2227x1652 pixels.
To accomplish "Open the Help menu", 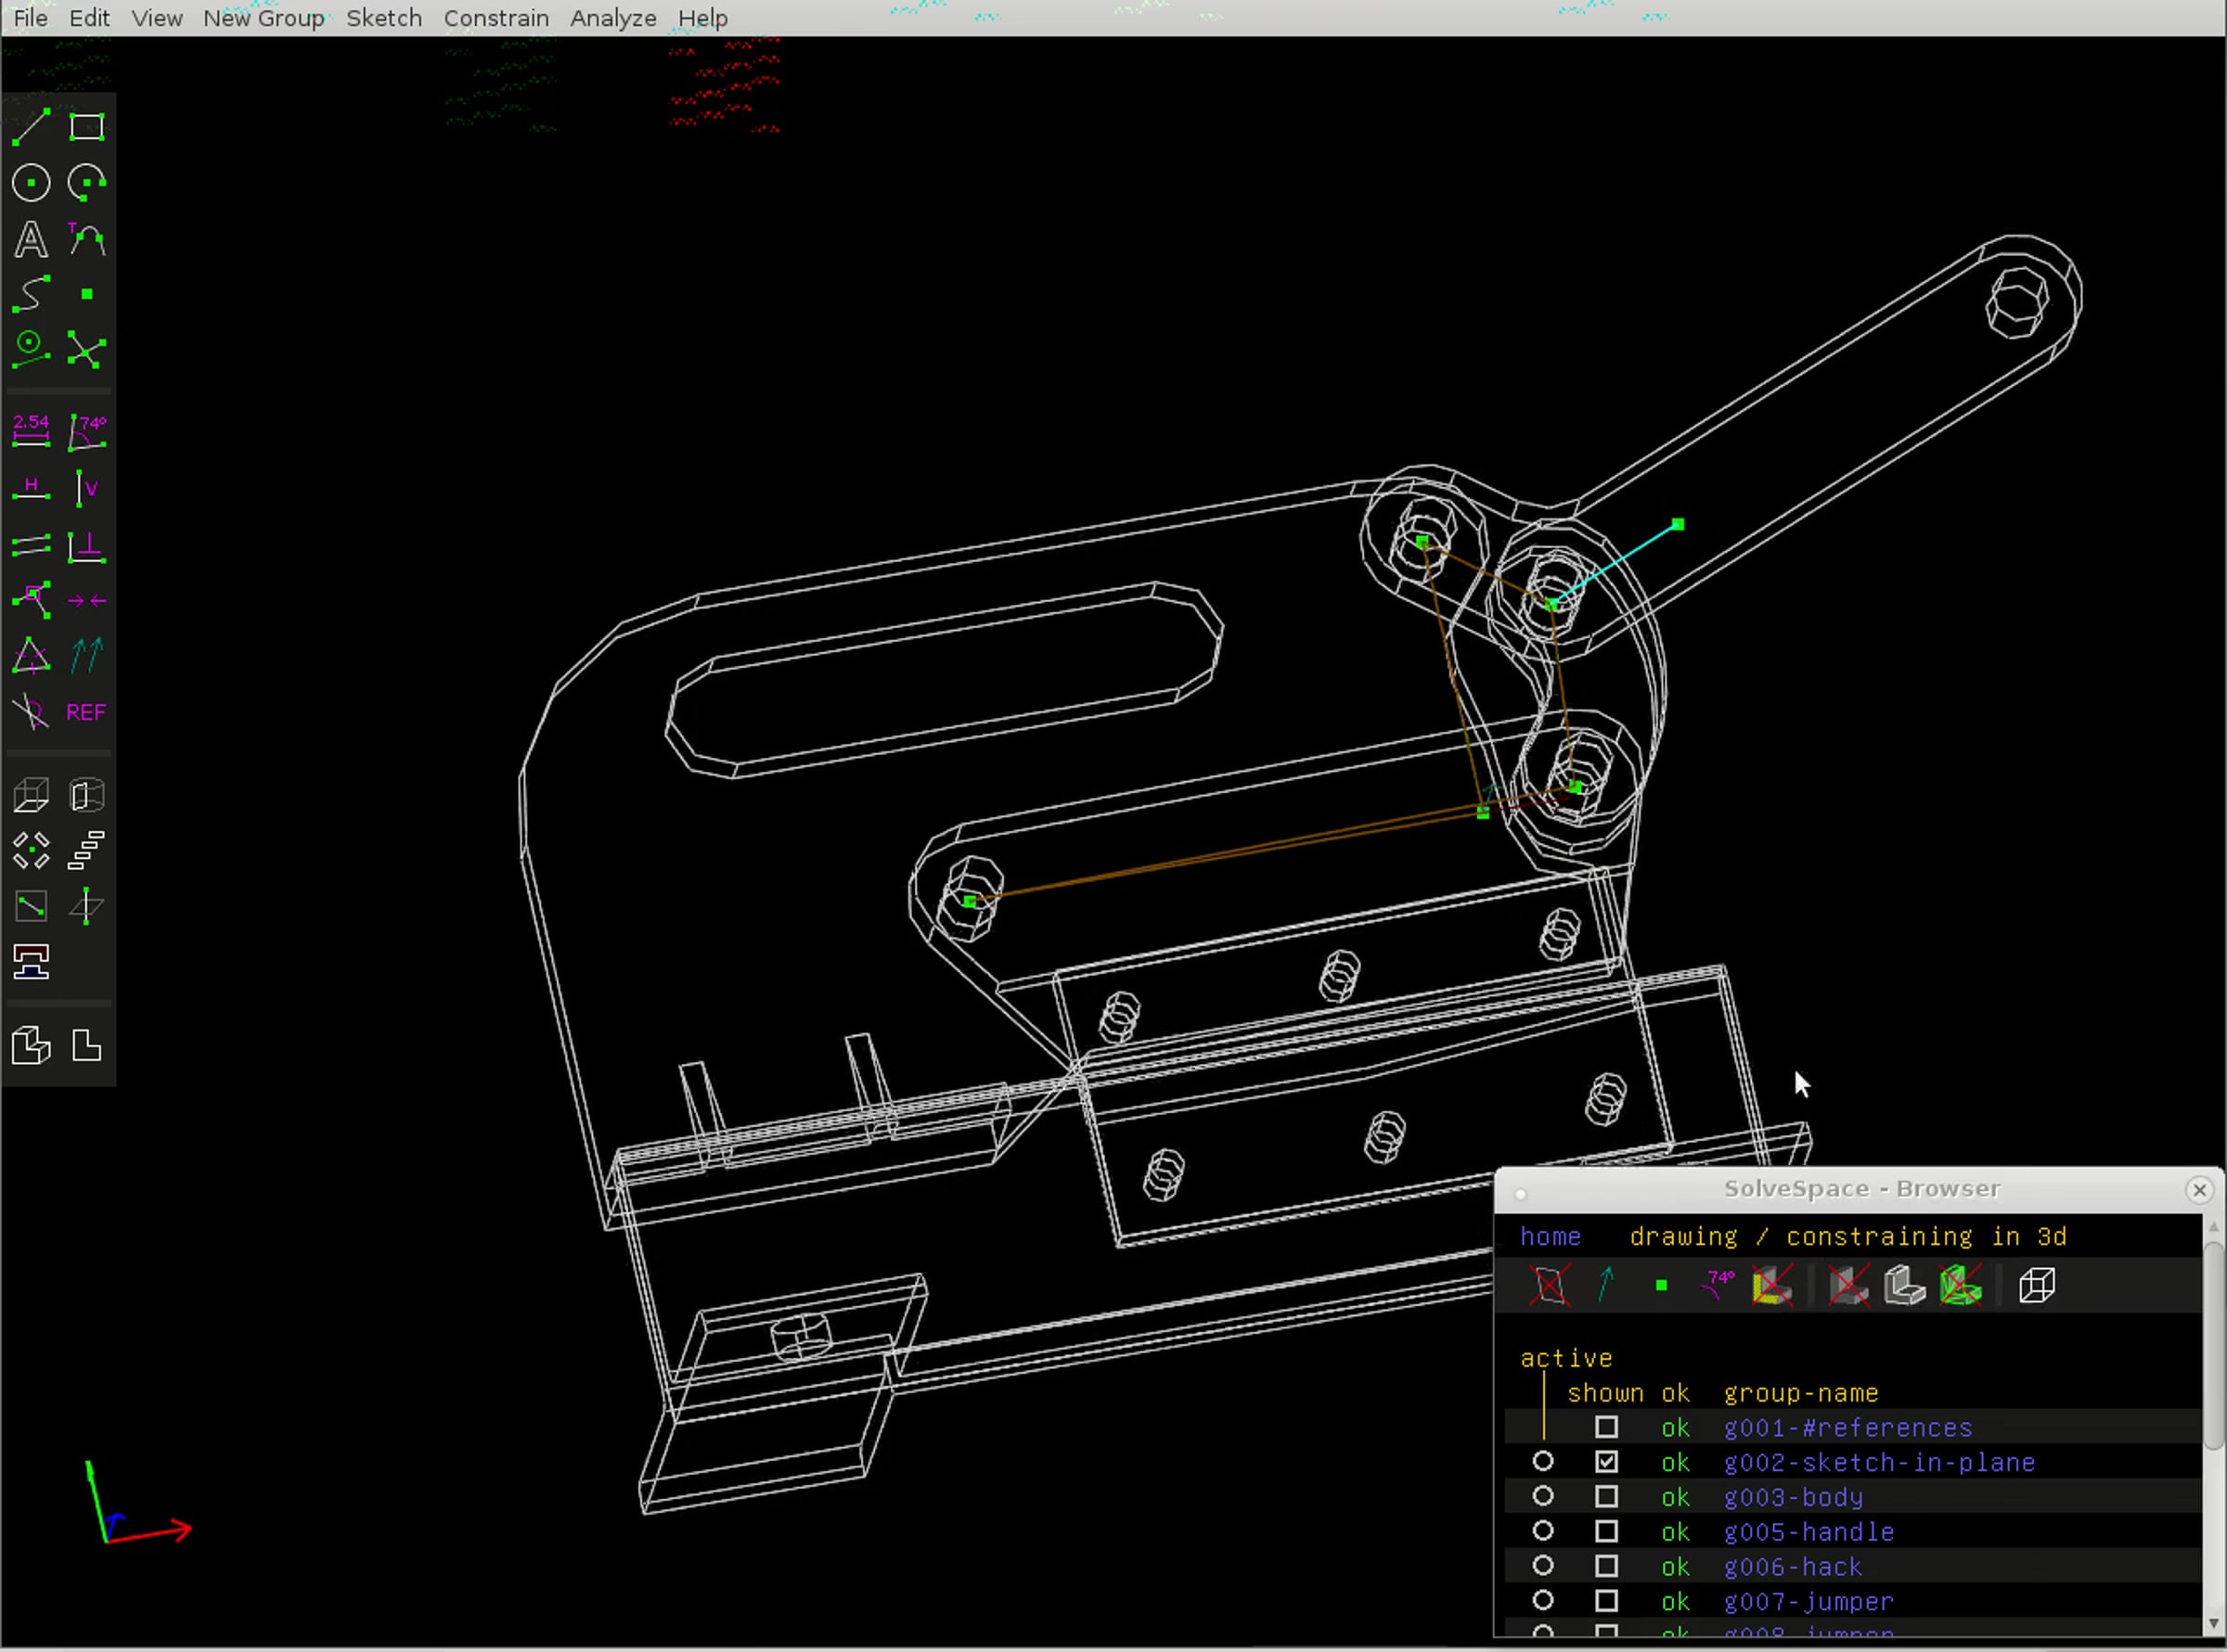I will tap(702, 18).
